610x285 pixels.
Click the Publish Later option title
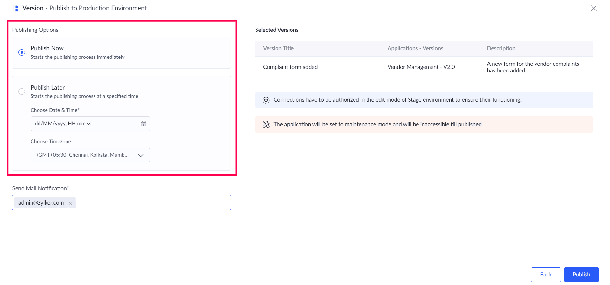pyautogui.click(x=47, y=87)
